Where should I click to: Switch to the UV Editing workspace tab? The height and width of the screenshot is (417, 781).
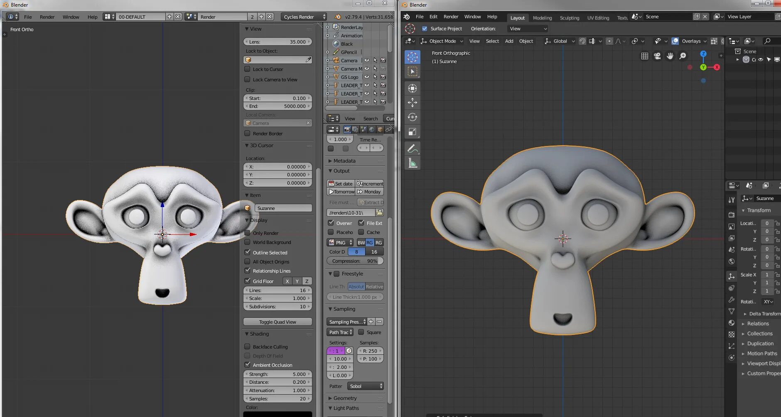pyautogui.click(x=598, y=18)
